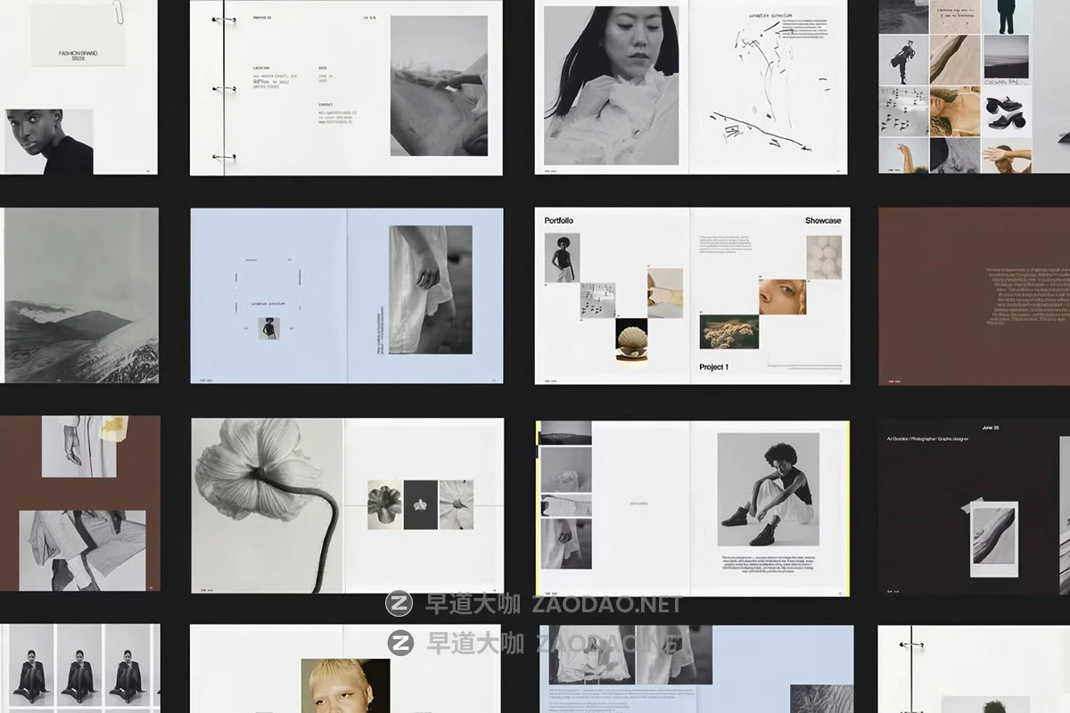
Task: Select the mountain landscape photo
Action: (81, 296)
